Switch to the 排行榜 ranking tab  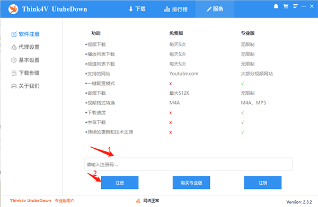click(x=175, y=9)
